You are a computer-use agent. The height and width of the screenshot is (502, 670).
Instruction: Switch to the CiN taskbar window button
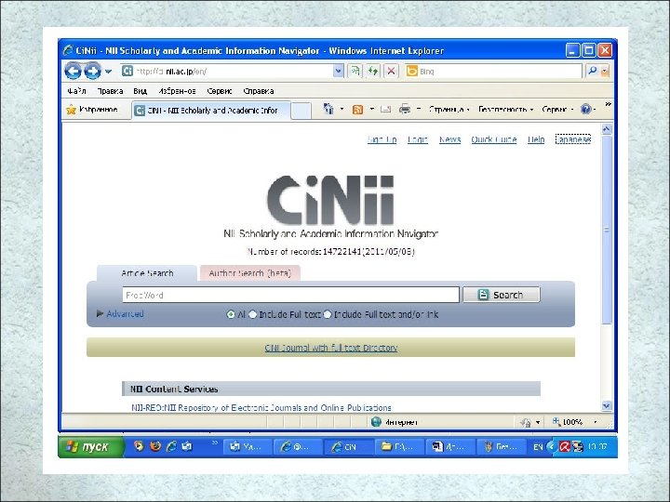tap(348, 447)
